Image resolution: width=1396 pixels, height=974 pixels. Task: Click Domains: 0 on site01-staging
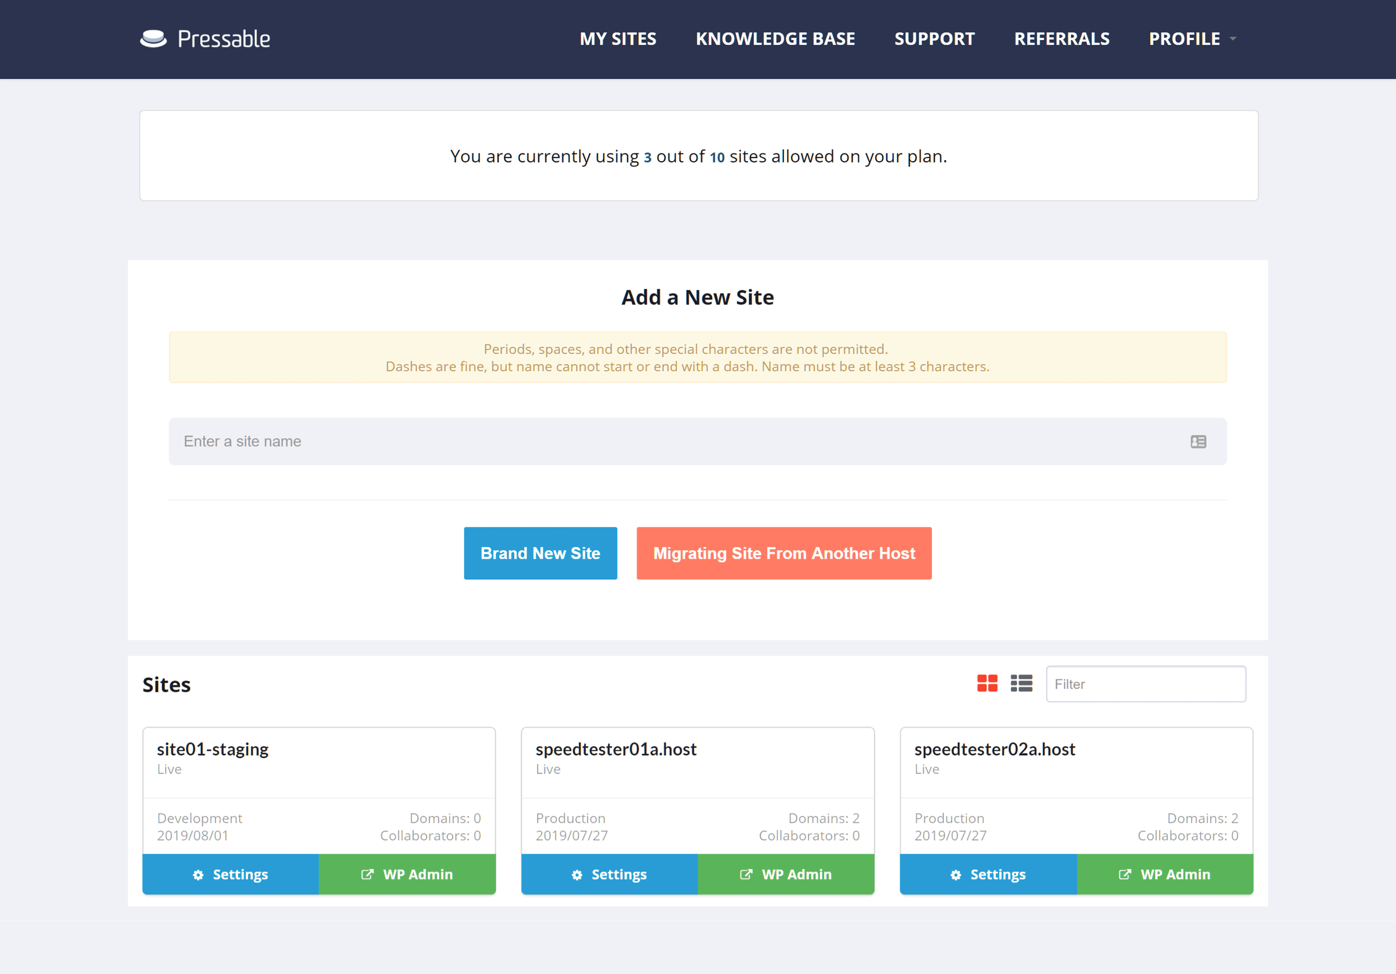(x=445, y=818)
